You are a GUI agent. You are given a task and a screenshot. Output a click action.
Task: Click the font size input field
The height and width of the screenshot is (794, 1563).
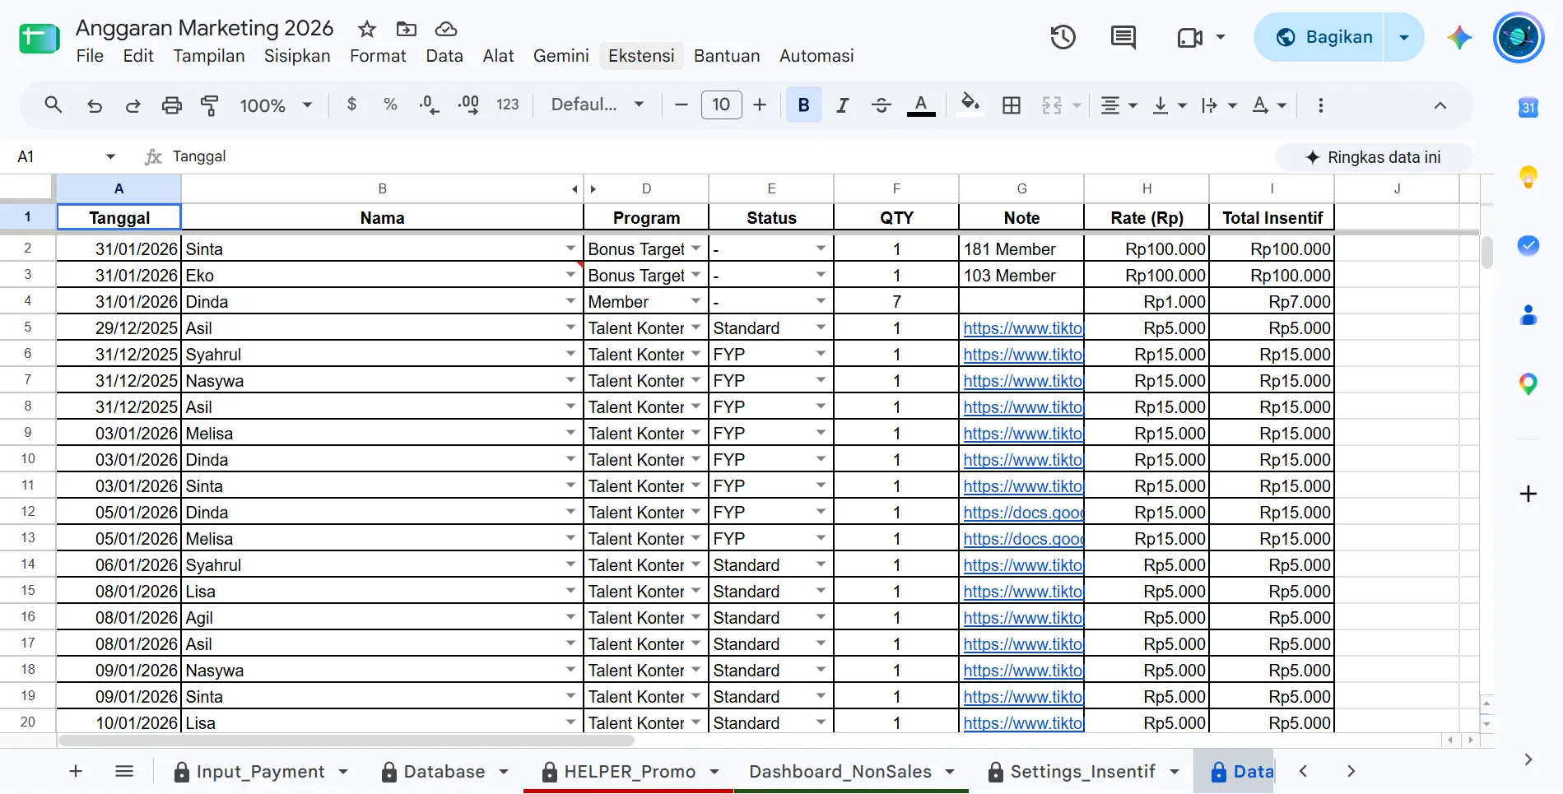pos(721,104)
